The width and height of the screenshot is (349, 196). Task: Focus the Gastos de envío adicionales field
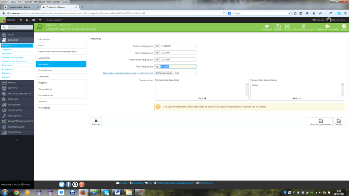[x=185, y=73]
